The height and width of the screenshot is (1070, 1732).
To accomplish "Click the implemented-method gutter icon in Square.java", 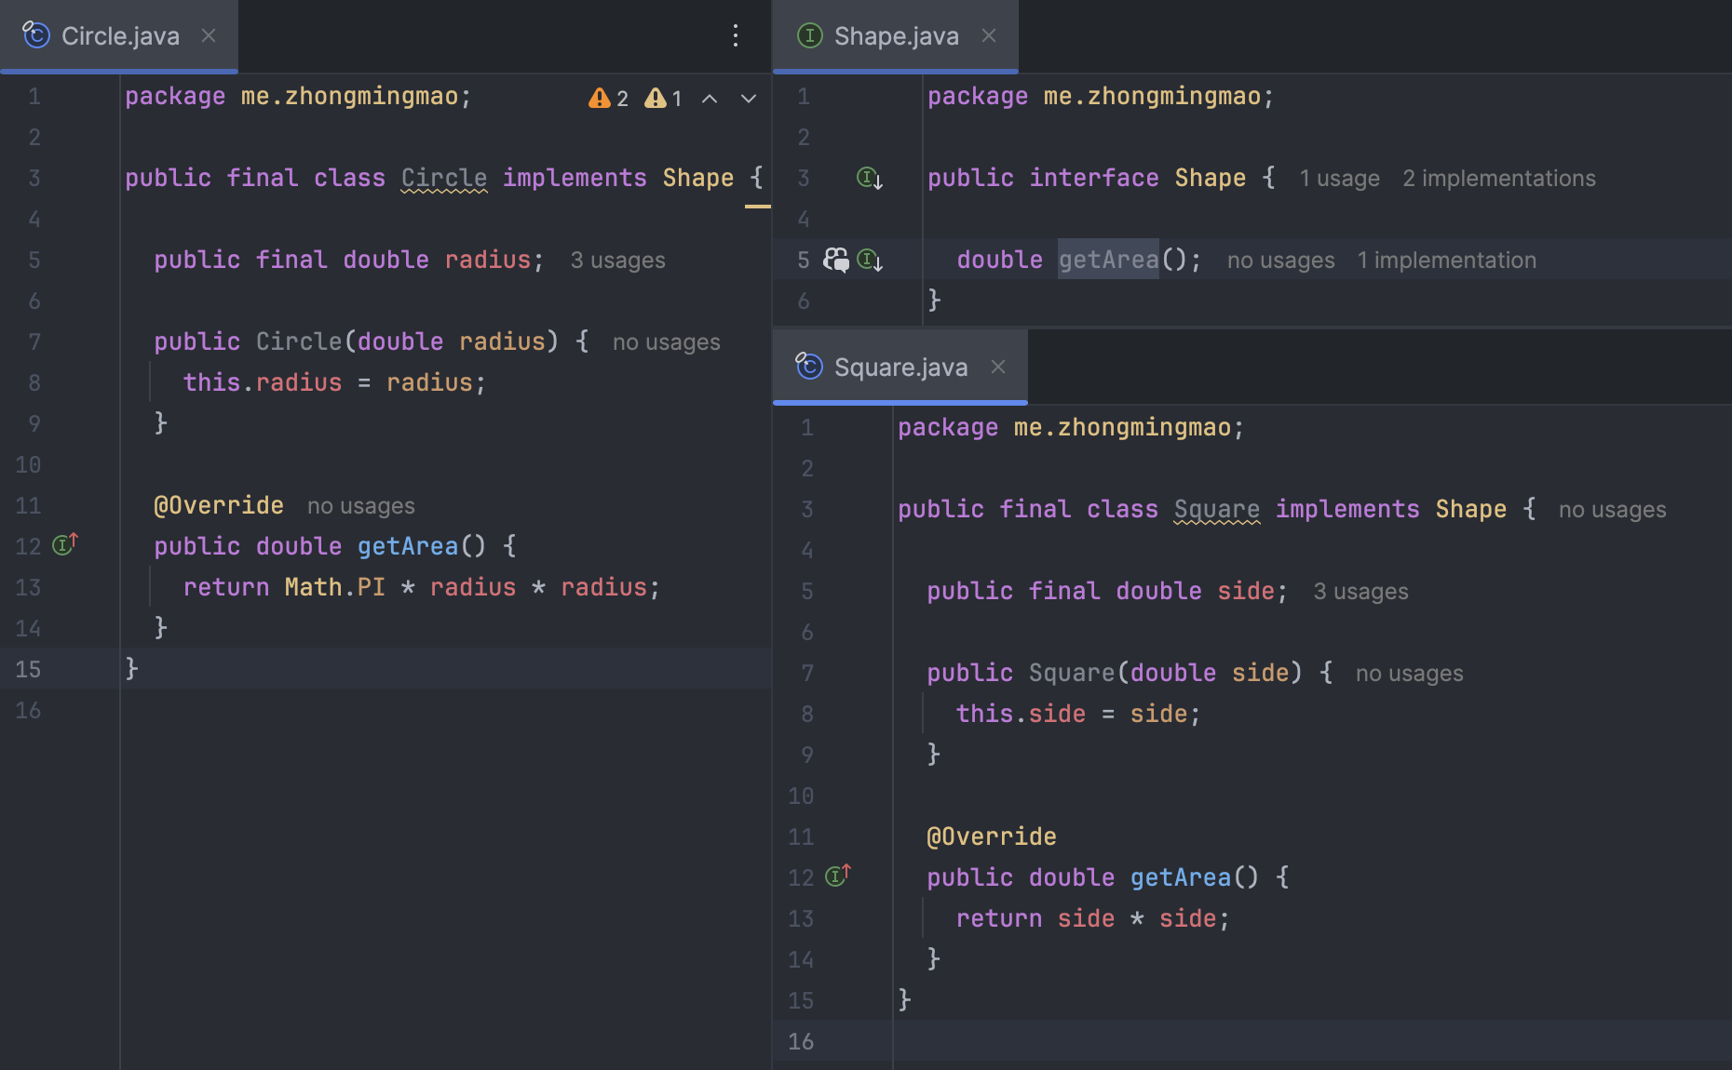I will point(837,876).
